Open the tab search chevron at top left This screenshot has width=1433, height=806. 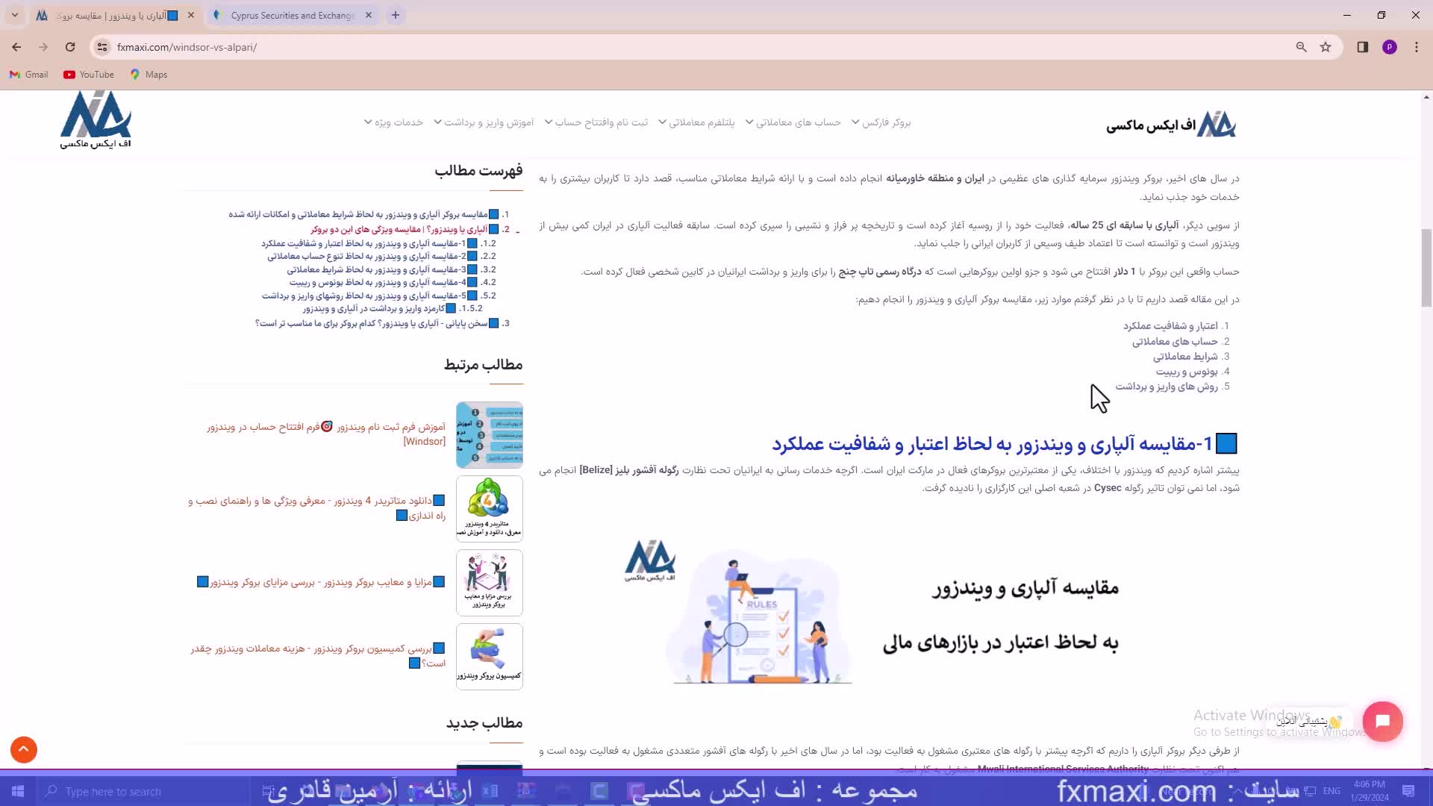14,15
